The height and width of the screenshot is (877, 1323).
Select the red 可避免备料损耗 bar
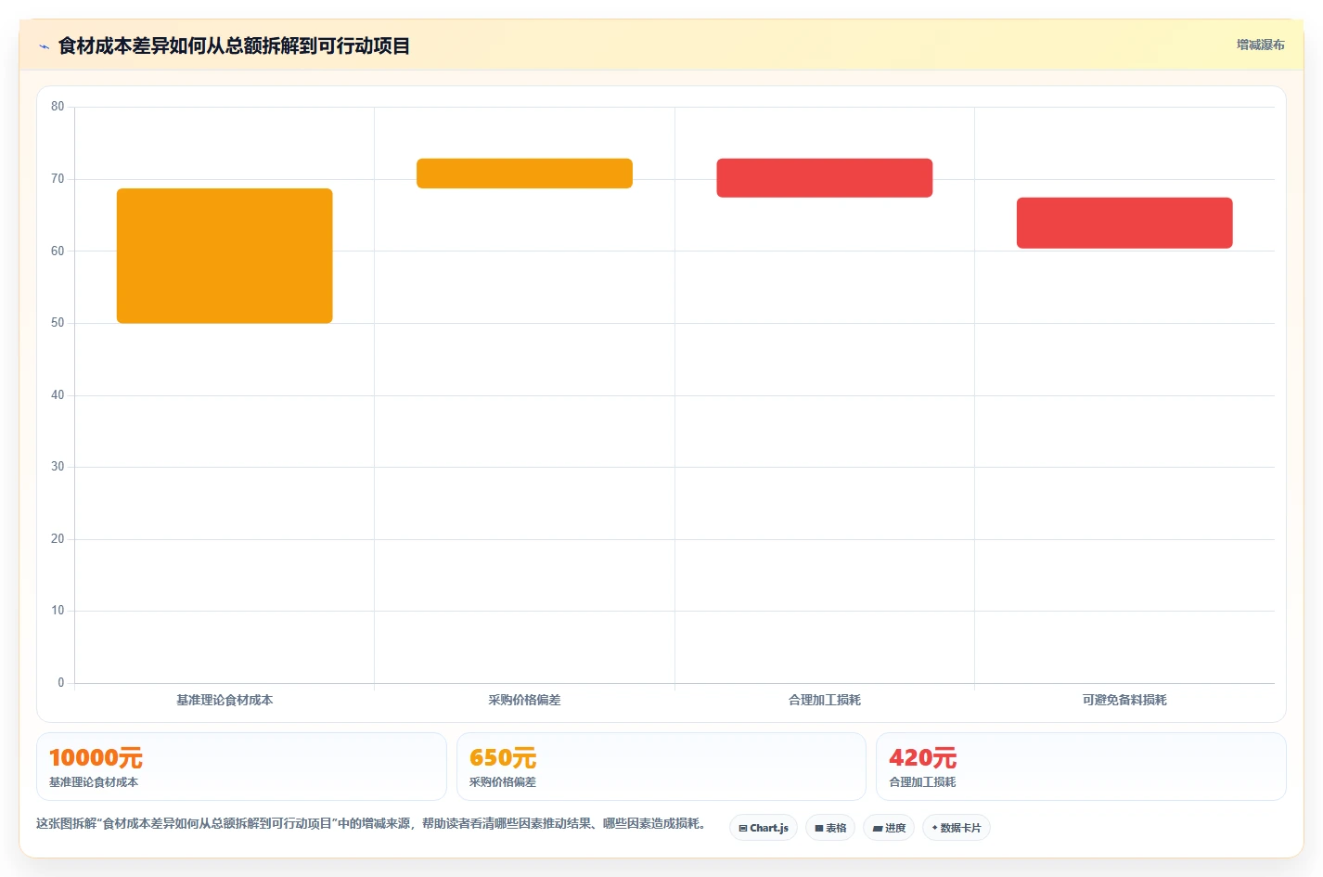click(x=1124, y=223)
